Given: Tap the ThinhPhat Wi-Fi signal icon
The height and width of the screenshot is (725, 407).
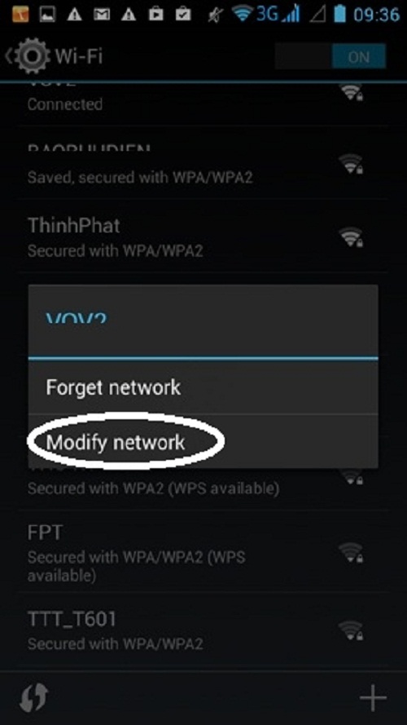Looking at the screenshot, I should tap(351, 237).
